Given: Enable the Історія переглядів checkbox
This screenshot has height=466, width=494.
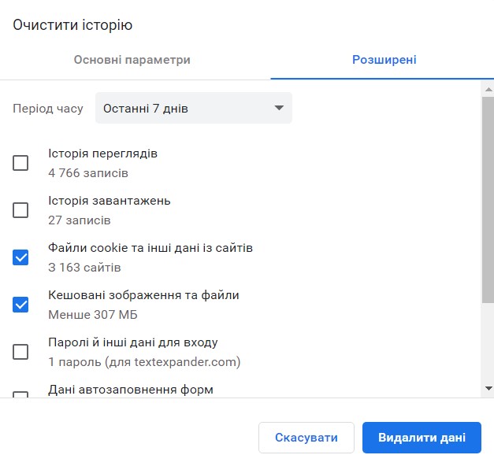Looking at the screenshot, I should tap(20, 163).
